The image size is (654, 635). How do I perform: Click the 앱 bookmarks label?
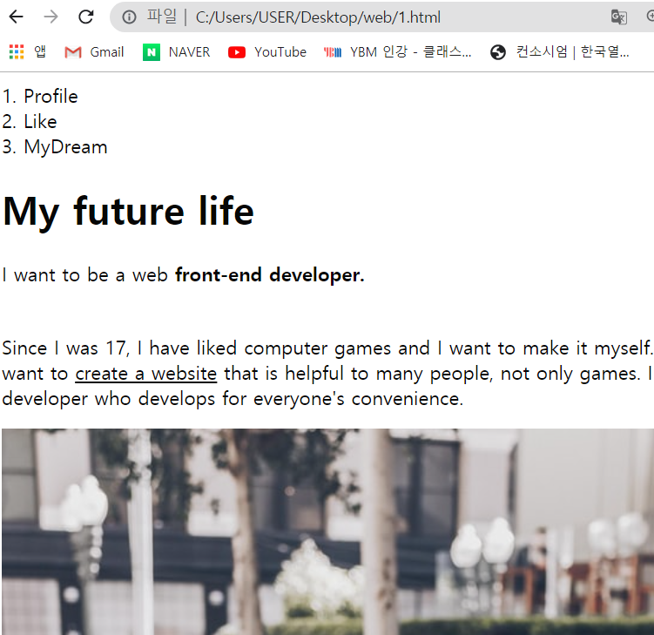40,51
